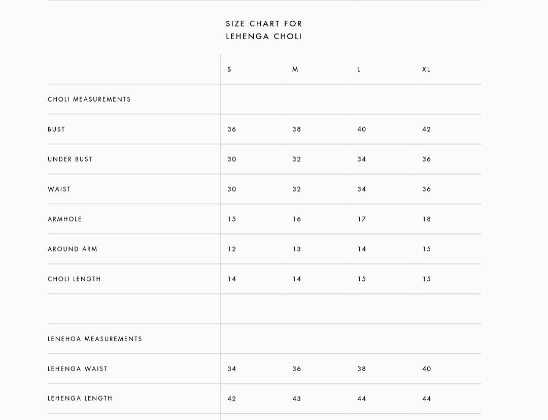Click the Under Bust row label

[70, 159]
